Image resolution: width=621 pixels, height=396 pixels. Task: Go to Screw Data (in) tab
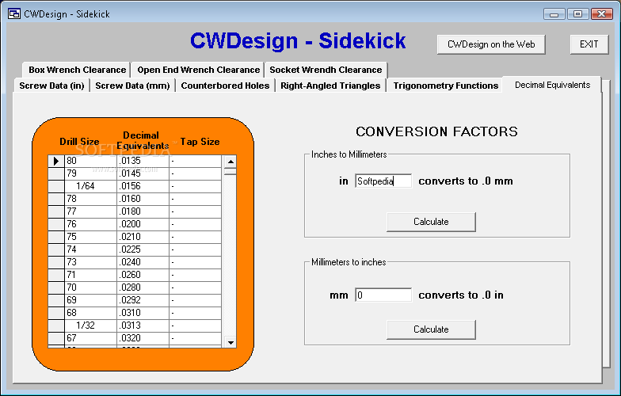coord(51,86)
